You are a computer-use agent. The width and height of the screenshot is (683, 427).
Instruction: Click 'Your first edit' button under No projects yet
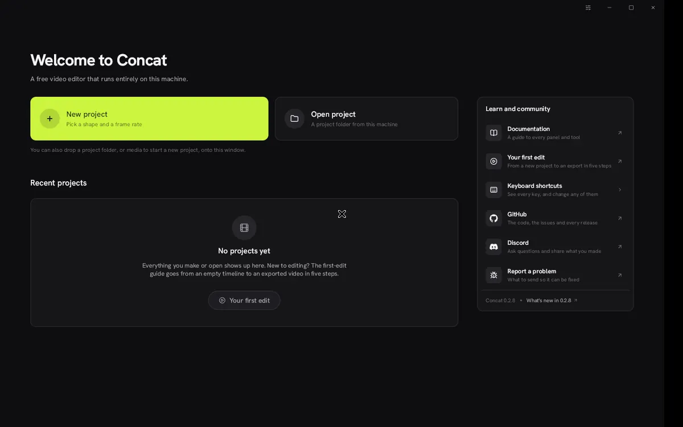tap(244, 301)
